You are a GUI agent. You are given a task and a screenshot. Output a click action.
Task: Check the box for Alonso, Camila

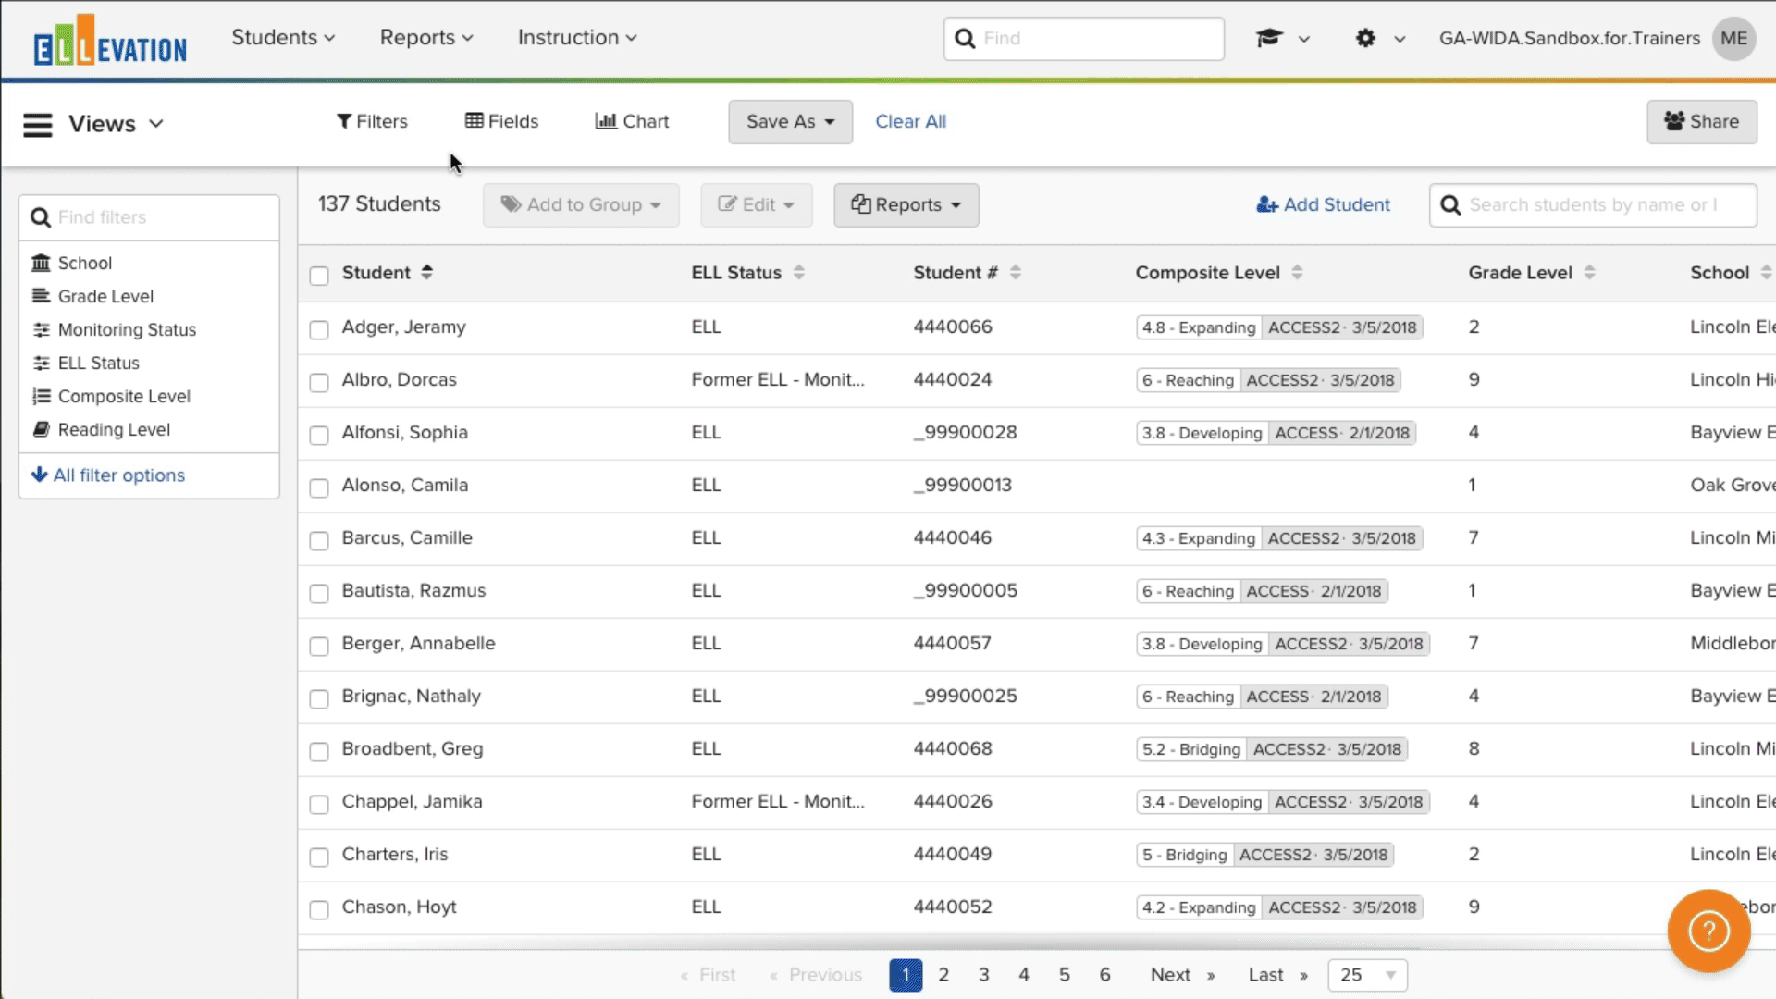click(319, 487)
